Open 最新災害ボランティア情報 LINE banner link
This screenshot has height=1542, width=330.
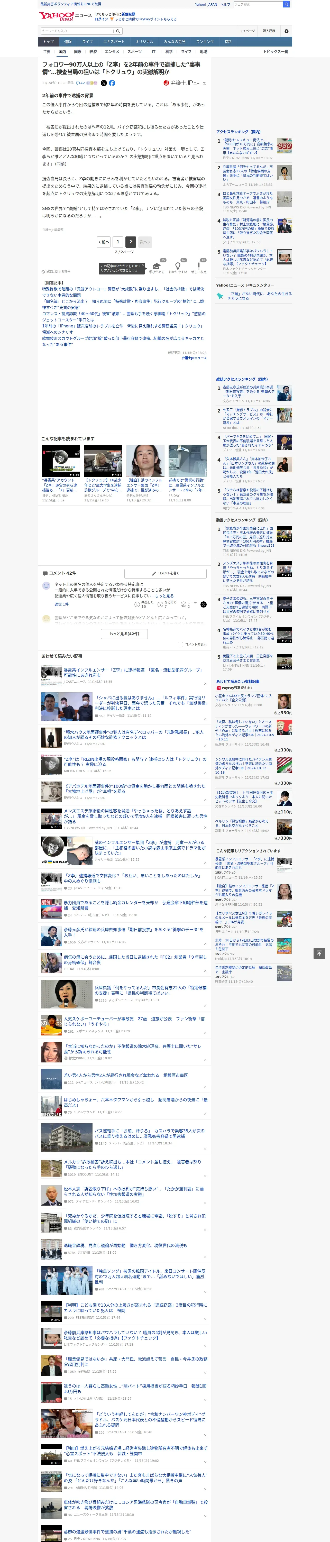tap(70, 4)
